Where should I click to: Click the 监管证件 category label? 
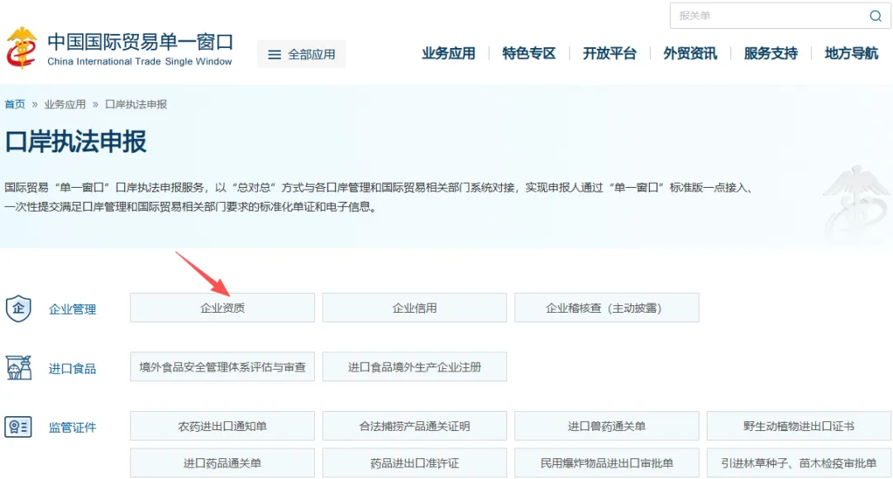point(72,427)
